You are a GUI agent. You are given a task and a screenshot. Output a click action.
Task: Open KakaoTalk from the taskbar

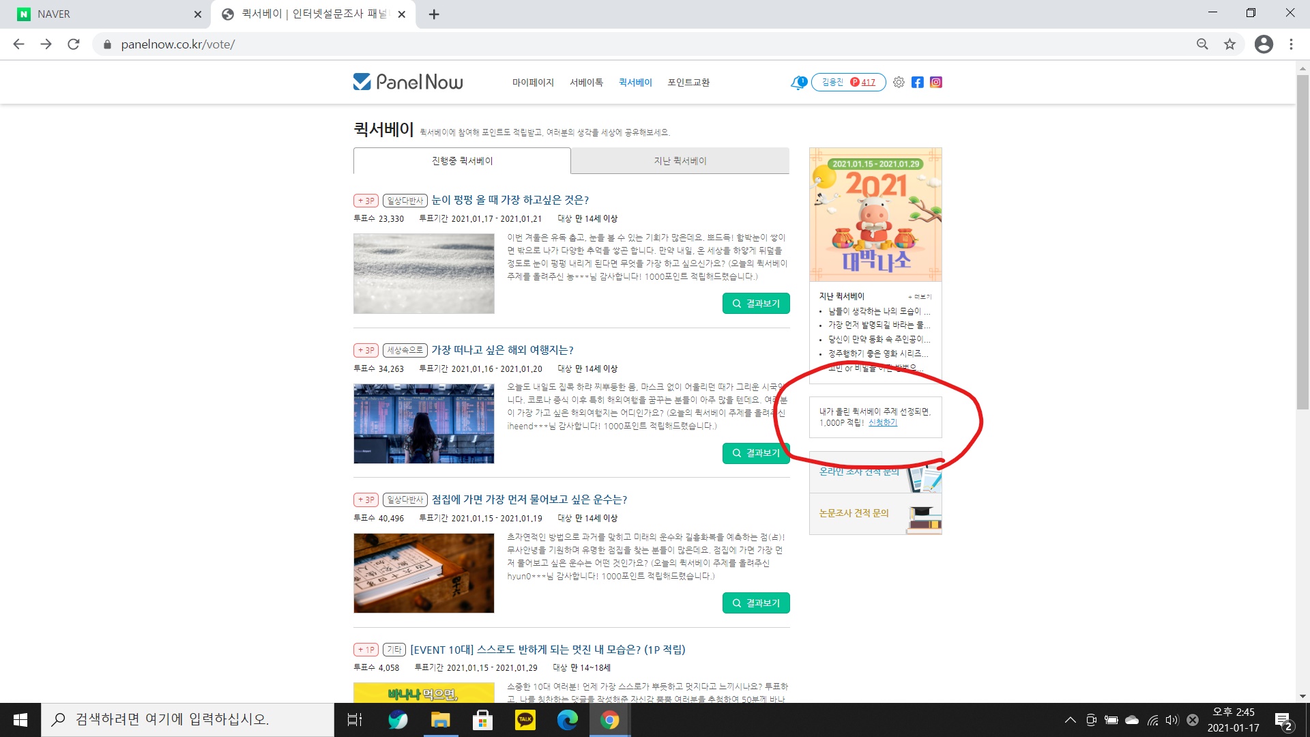(x=525, y=720)
